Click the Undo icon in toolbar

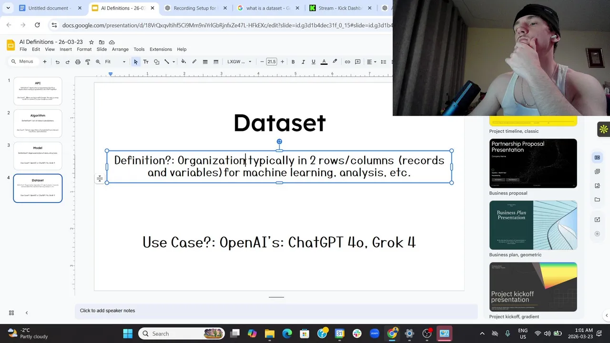click(x=57, y=62)
